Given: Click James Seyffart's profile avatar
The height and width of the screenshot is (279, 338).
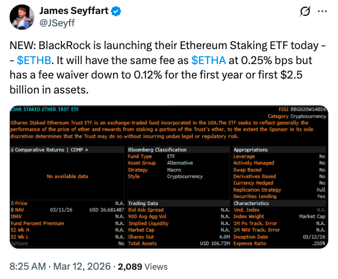Looking at the screenshot, I should coord(22,18).
